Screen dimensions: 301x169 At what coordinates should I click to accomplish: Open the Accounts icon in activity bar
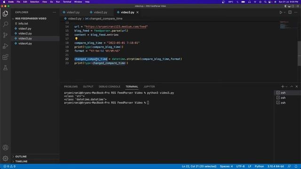[5, 147]
